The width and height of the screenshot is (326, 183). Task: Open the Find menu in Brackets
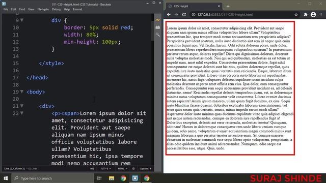[x=22, y=9]
